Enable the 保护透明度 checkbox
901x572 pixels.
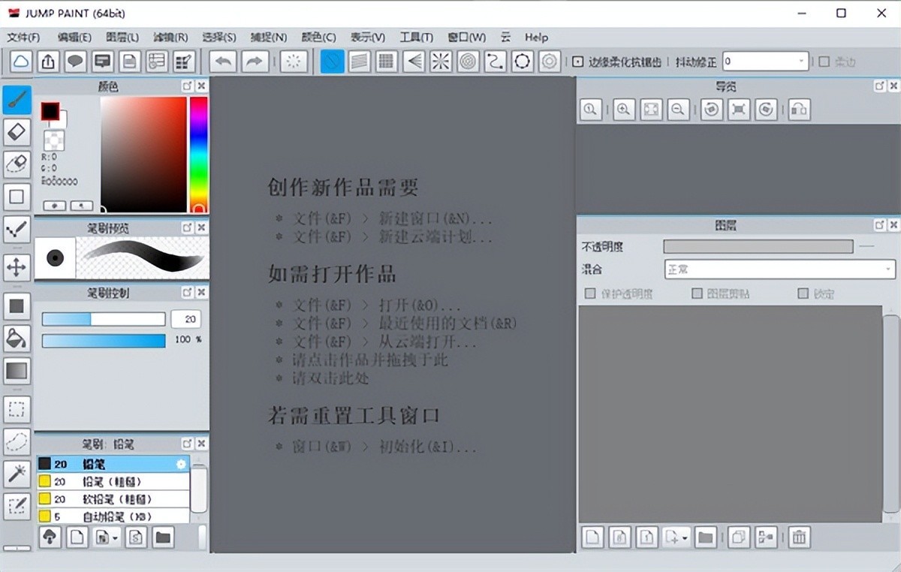[x=589, y=294]
